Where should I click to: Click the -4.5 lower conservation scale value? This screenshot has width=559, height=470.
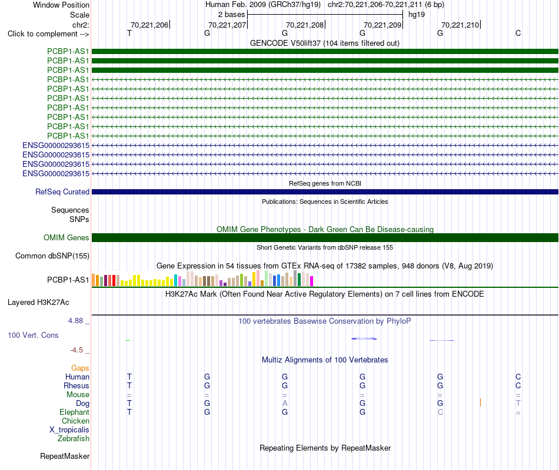(76, 350)
